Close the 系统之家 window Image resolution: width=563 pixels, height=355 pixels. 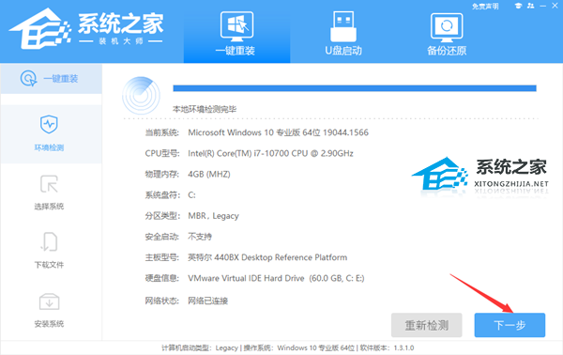(555, 6)
